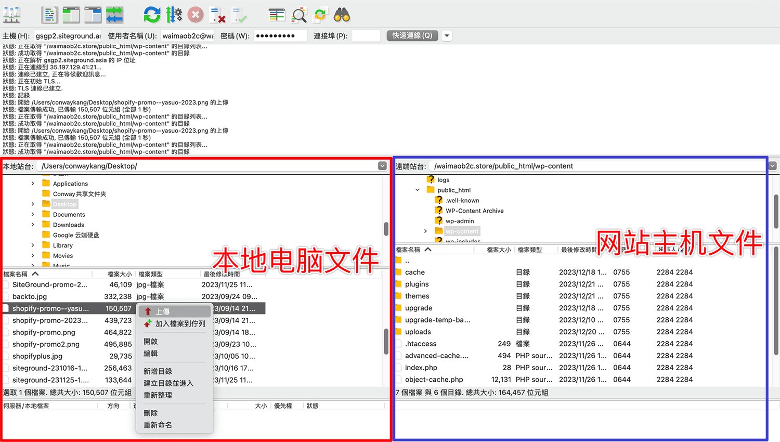Screen dimensions: 780x442
Task: Click the 快速連線 quick connect button
Action: point(412,35)
